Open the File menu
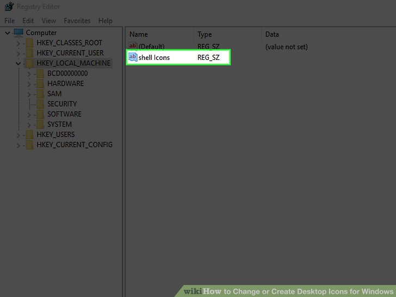 click(x=10, y=21)
